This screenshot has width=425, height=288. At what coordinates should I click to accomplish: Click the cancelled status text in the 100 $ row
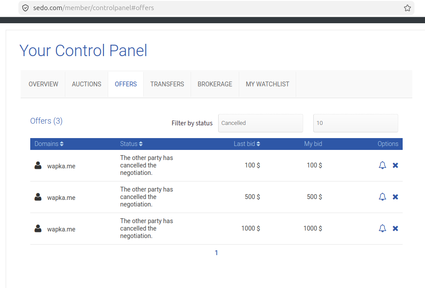(x=146, y=165)
